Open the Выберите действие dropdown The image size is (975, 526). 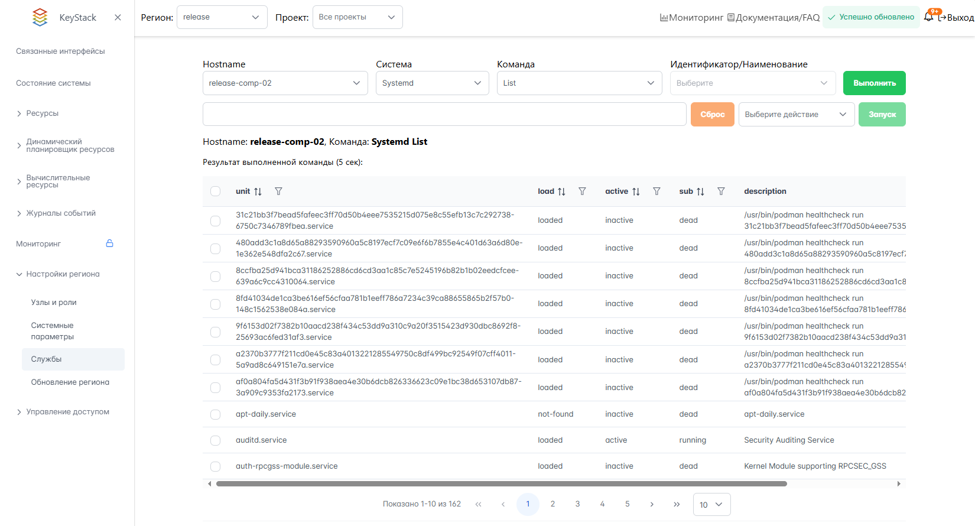point(796,115)
